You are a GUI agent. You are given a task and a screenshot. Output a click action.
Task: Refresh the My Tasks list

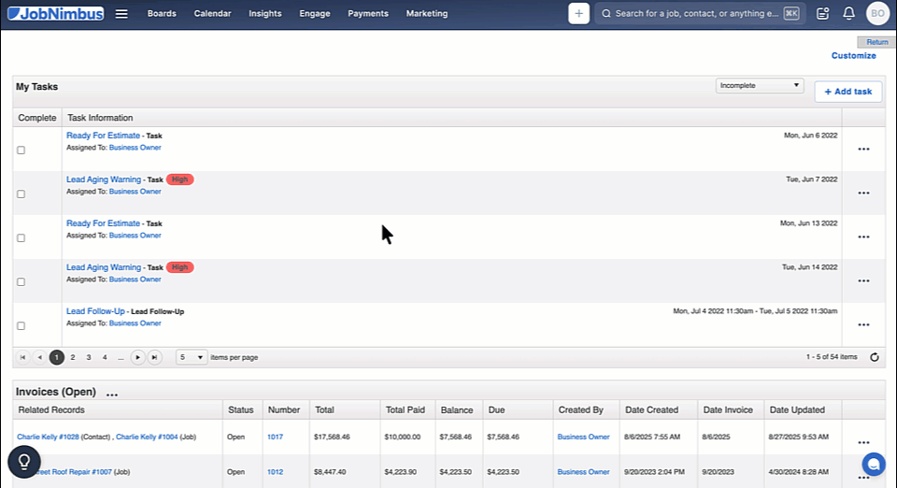coord(875,357)
